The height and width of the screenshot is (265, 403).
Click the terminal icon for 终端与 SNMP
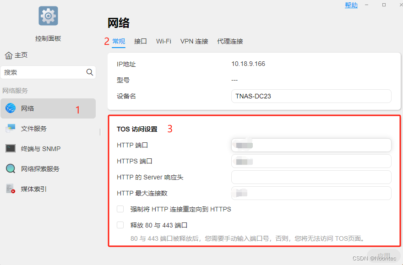(x=11, y=148)
